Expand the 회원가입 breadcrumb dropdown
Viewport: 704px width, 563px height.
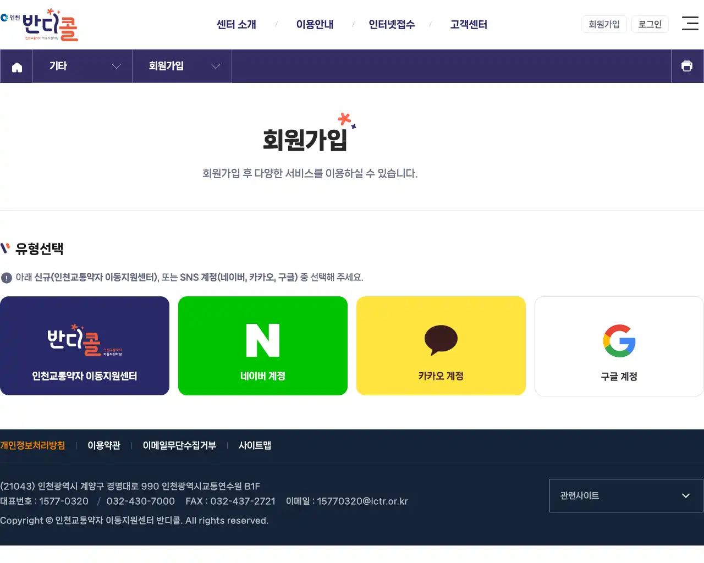coord(182,66)
